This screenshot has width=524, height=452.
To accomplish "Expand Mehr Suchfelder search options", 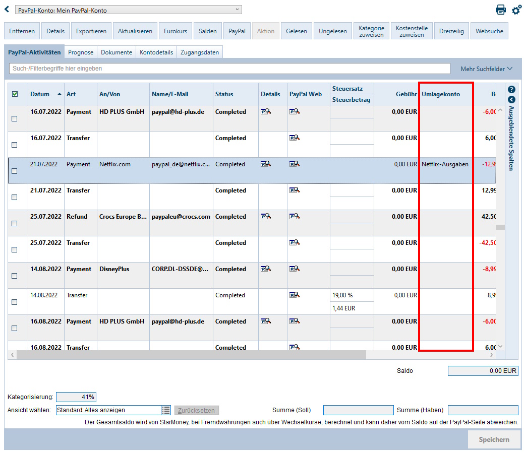I will pos(486,69).
